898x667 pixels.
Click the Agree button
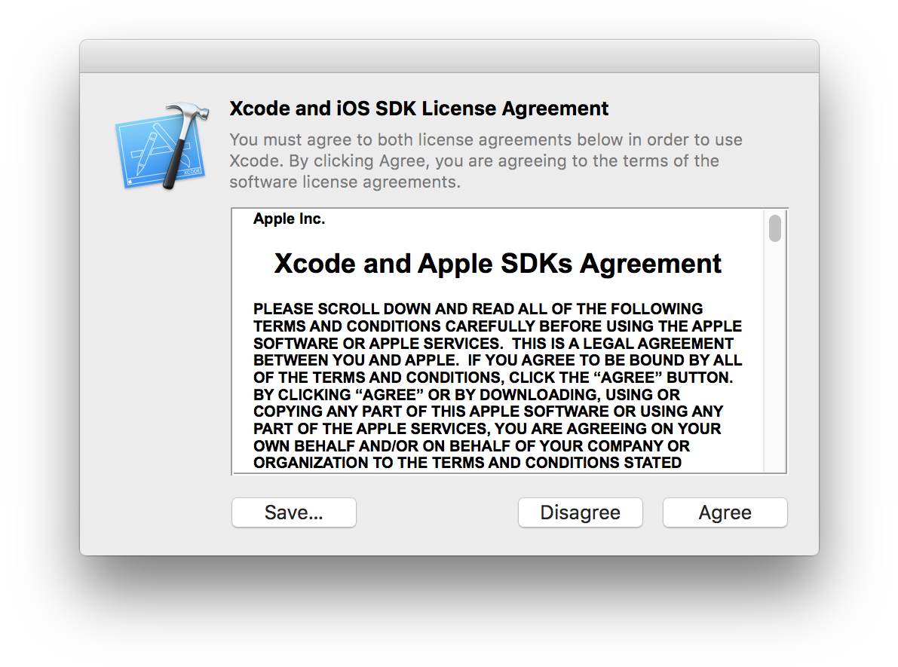(x=725, y=512)
